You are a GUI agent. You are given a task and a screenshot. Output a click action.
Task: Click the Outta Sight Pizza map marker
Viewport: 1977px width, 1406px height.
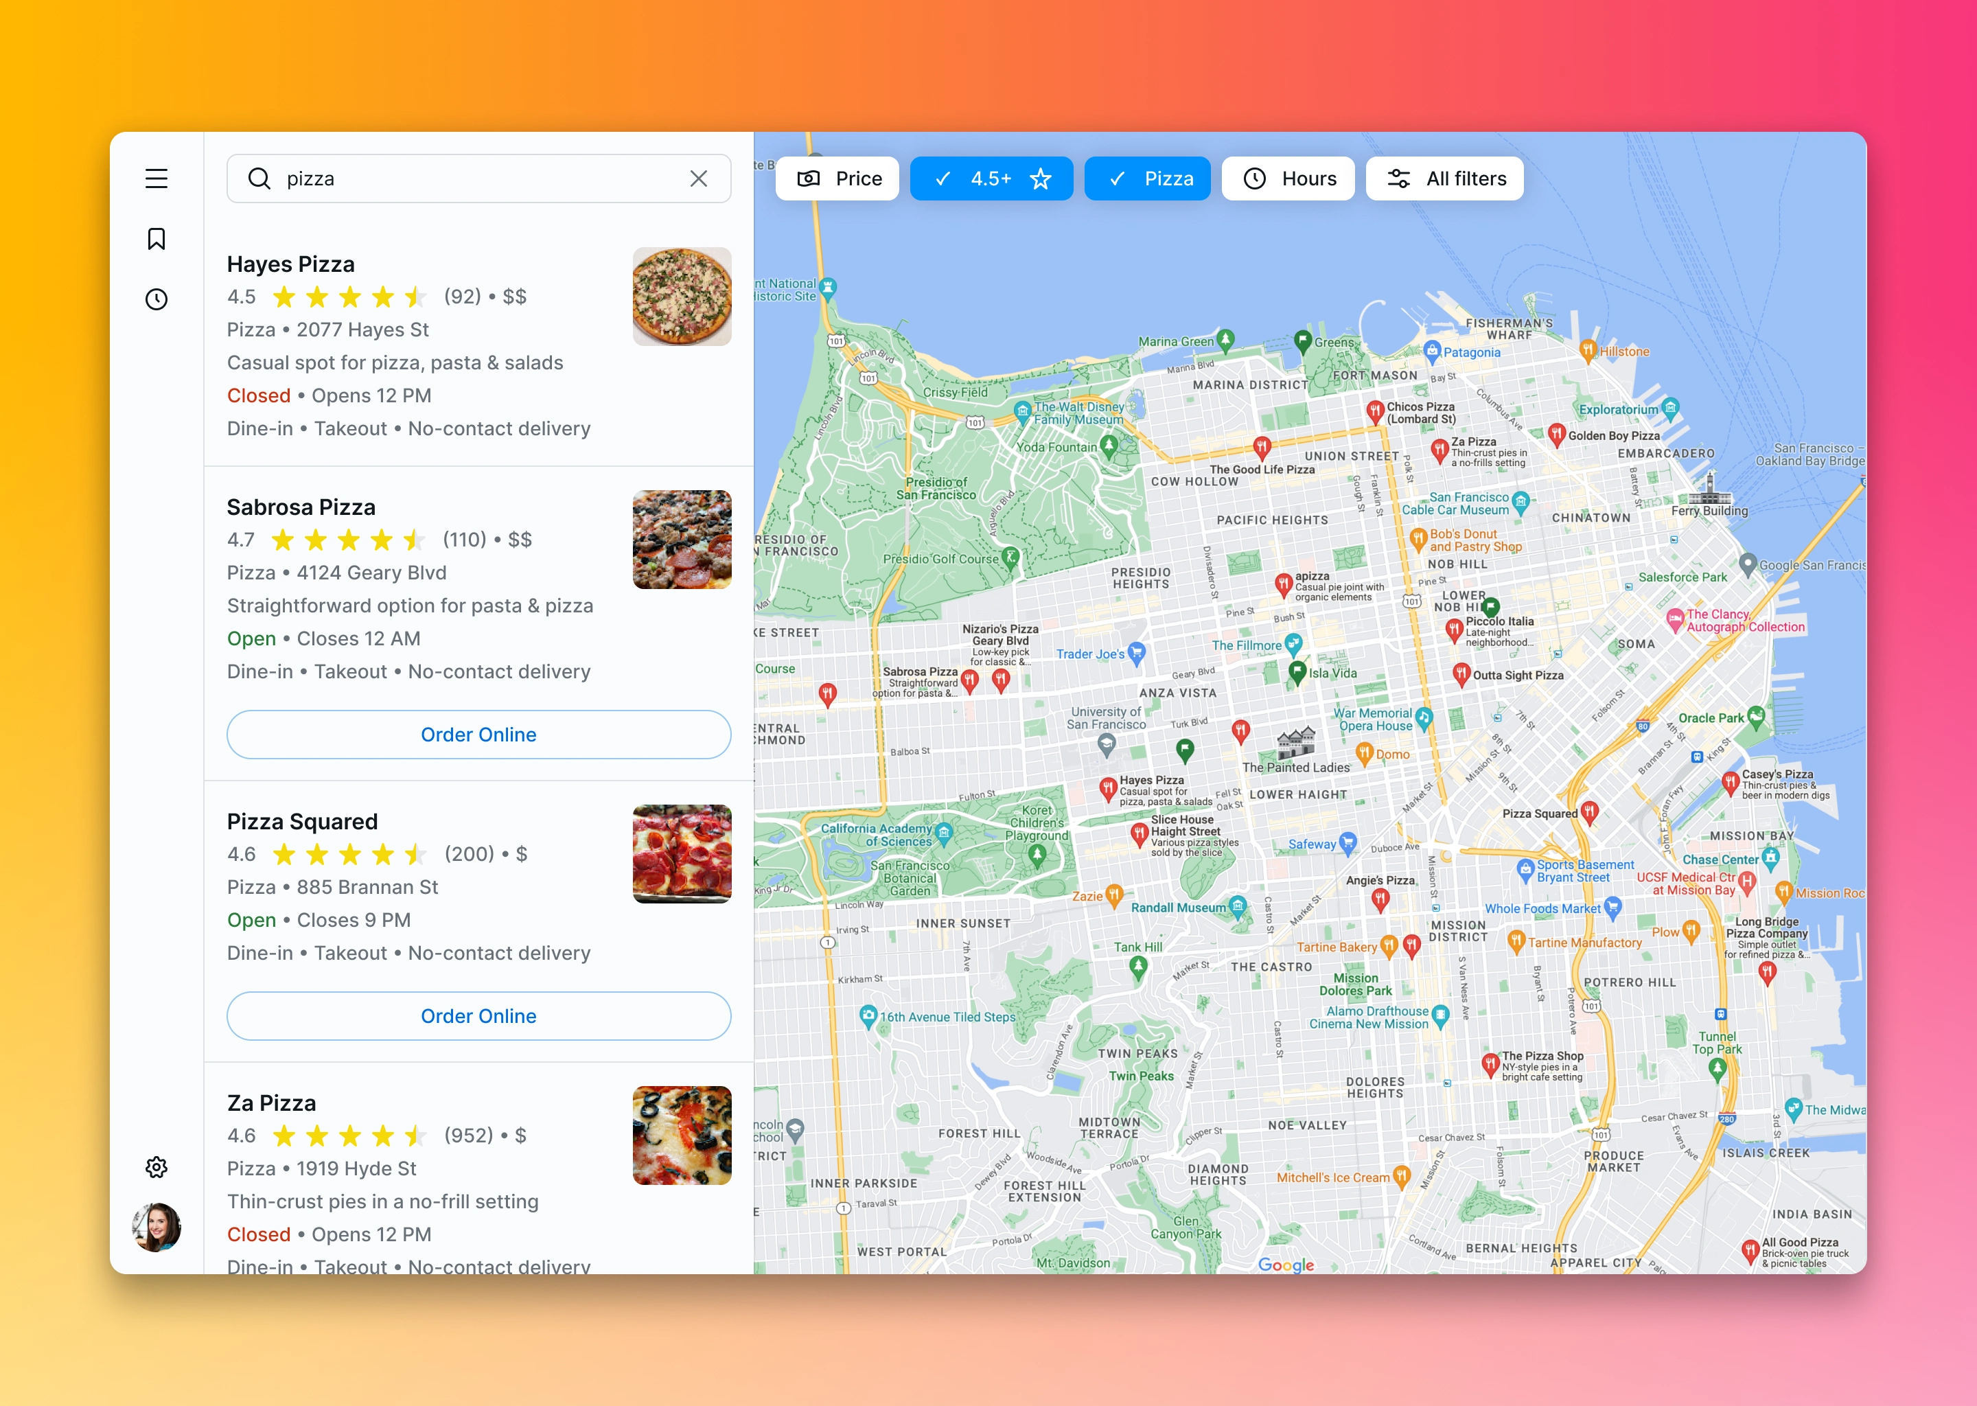pyautogui.click(x=1461, y=673)
